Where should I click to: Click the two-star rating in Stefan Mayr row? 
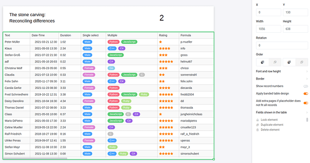(162, 147)
